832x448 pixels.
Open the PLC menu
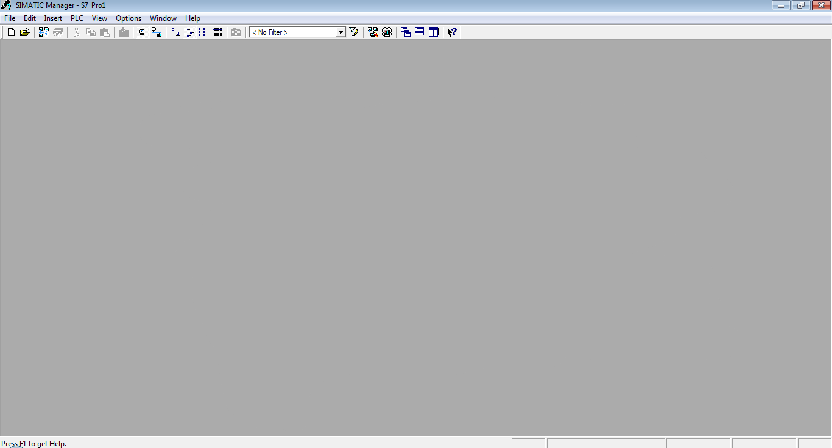pos(77,18)
